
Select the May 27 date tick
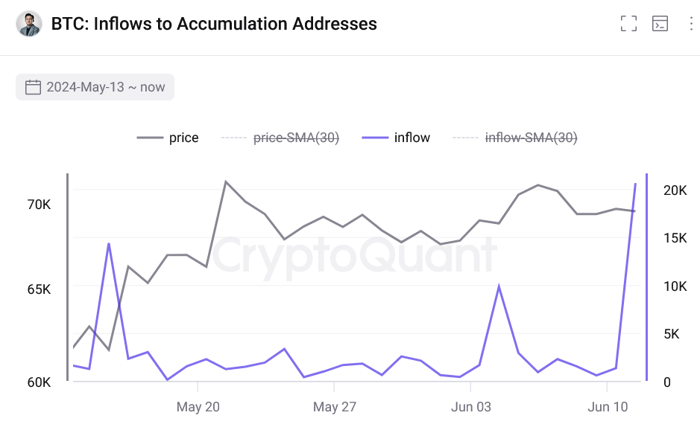click(x=335, y=407)
